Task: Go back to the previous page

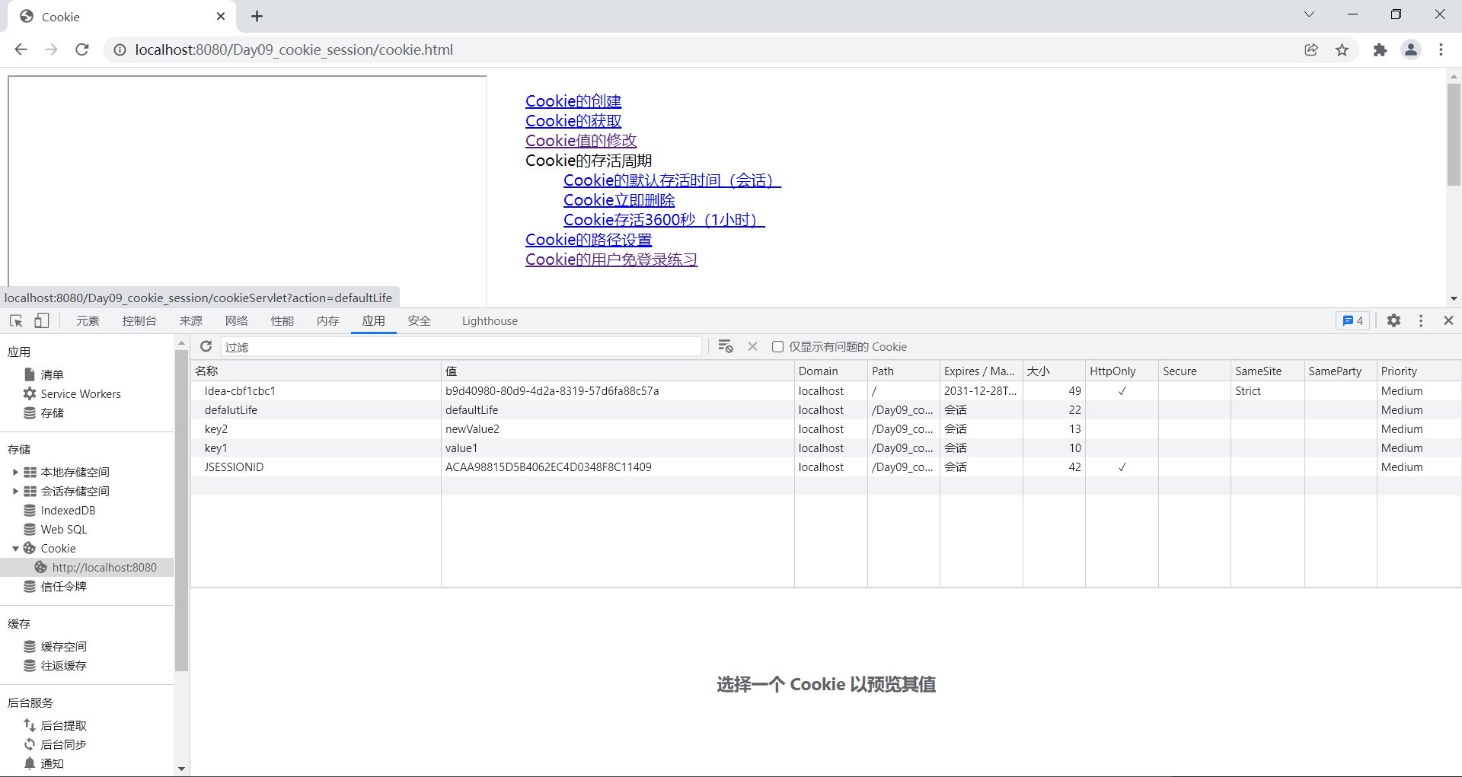Action: coord(21,49)
